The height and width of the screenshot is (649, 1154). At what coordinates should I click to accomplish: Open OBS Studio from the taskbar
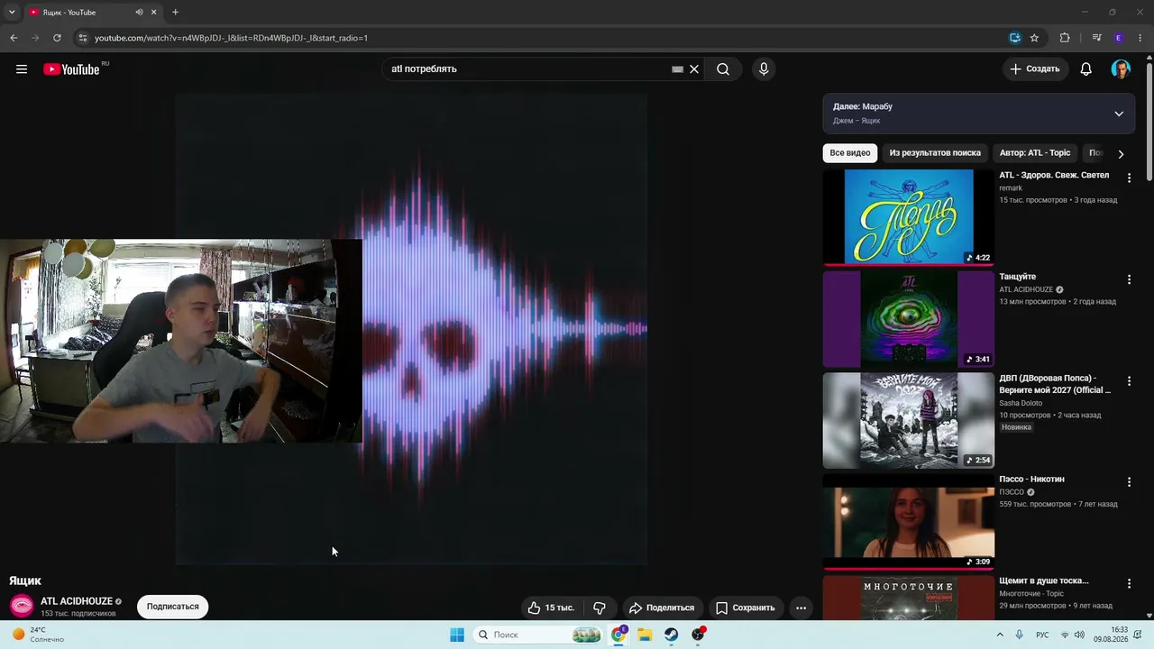(x=698, y=635)
